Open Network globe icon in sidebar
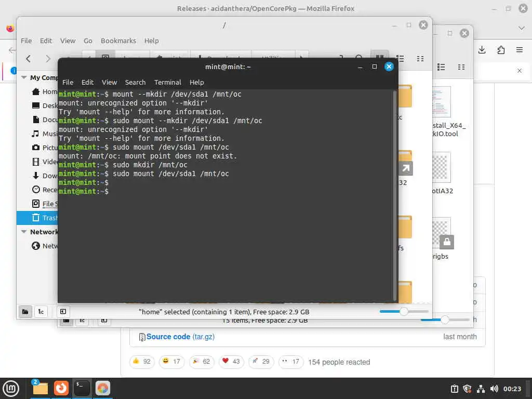This screenshot has width=532, height=399. [x=36, y=246]
